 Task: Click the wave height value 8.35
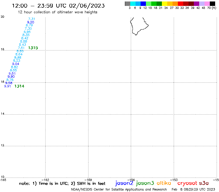(x=26, y=35)
